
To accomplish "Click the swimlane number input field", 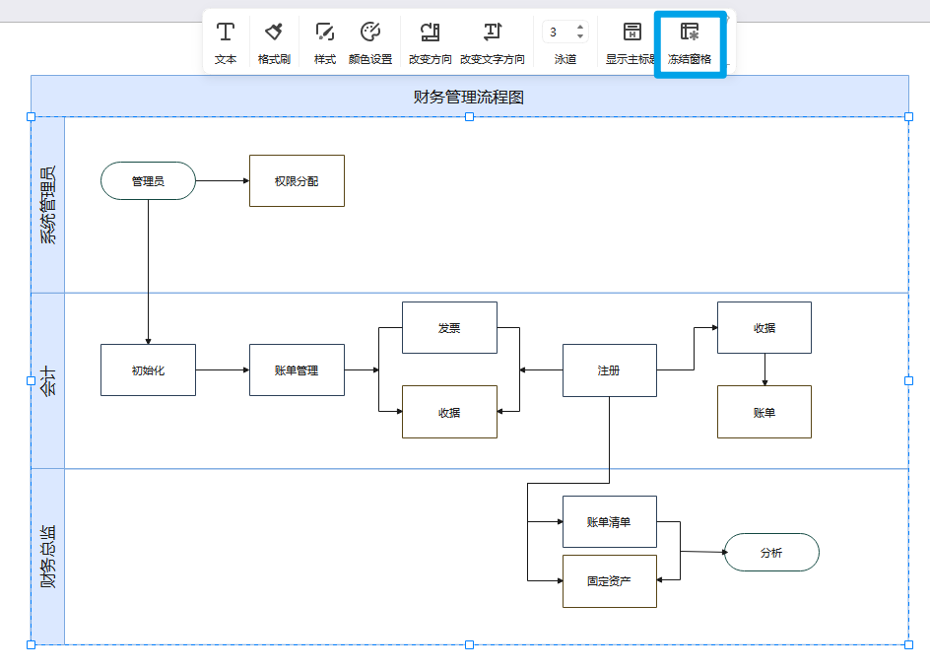I will [x=557, y=32].
